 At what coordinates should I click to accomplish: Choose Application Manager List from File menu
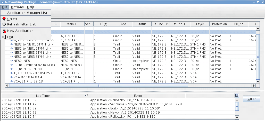pos(27,13)
